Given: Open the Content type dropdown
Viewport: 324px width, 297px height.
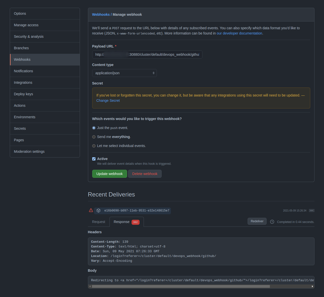Looking at the screenshot, I should coord(124,73).
